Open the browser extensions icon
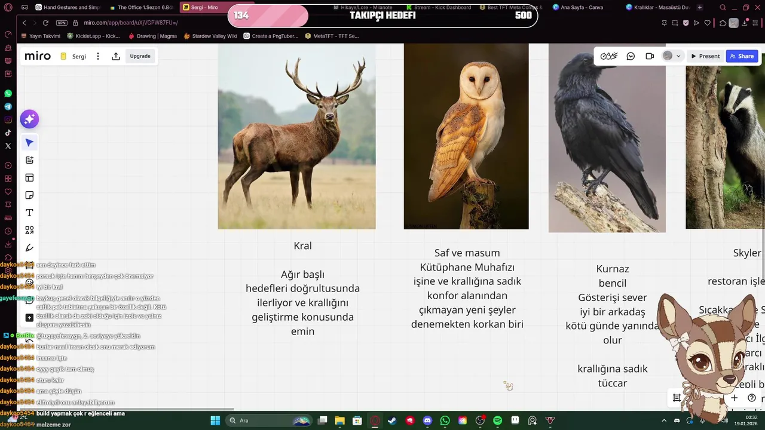 tap(723, 23)
